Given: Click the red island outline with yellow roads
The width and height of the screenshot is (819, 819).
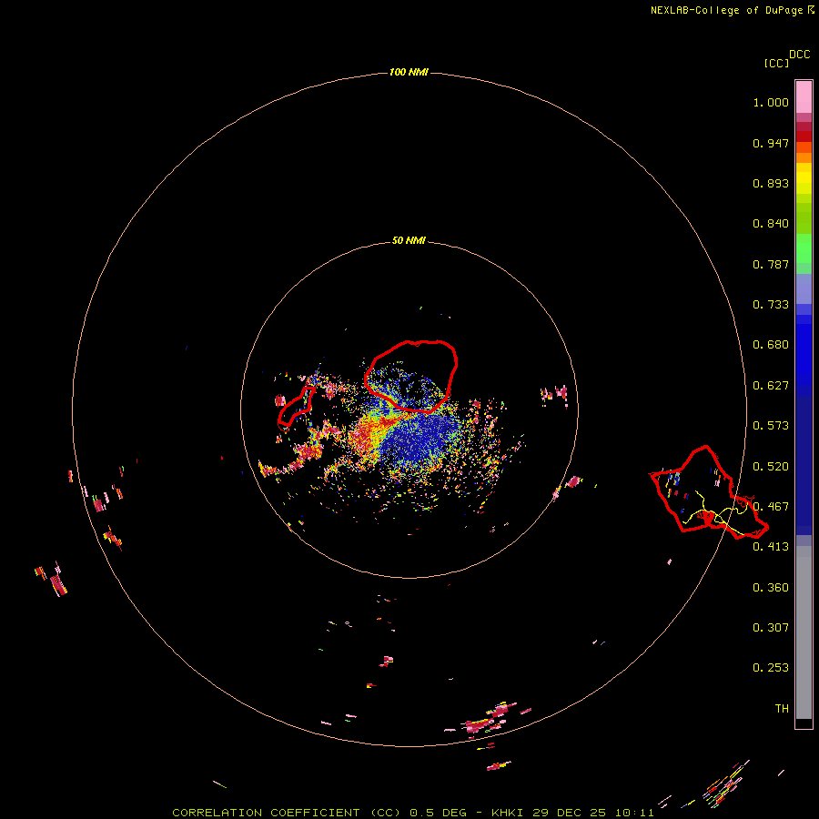Looking at the screenshot, I should pos(709,493).
